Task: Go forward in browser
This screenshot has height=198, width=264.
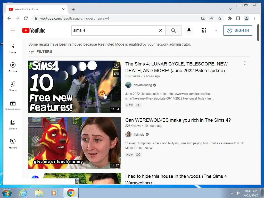Action: pos(18,18)
